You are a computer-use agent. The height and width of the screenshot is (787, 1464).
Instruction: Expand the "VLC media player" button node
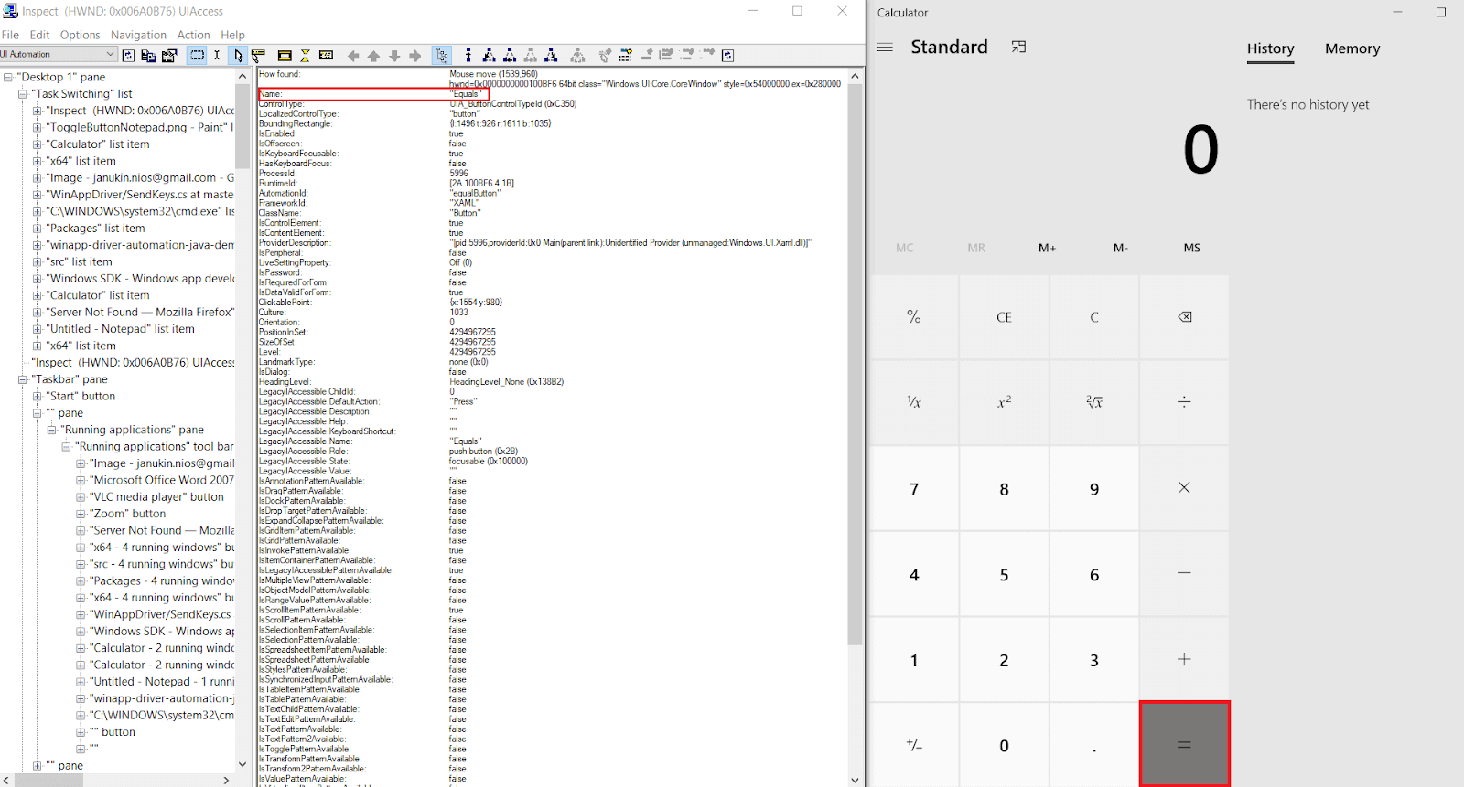81,497
